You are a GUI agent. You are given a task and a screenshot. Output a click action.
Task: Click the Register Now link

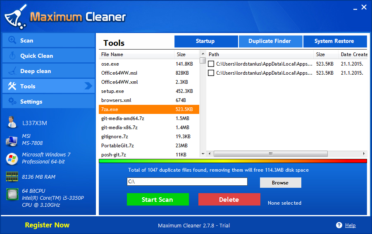[x=47, y=225]
